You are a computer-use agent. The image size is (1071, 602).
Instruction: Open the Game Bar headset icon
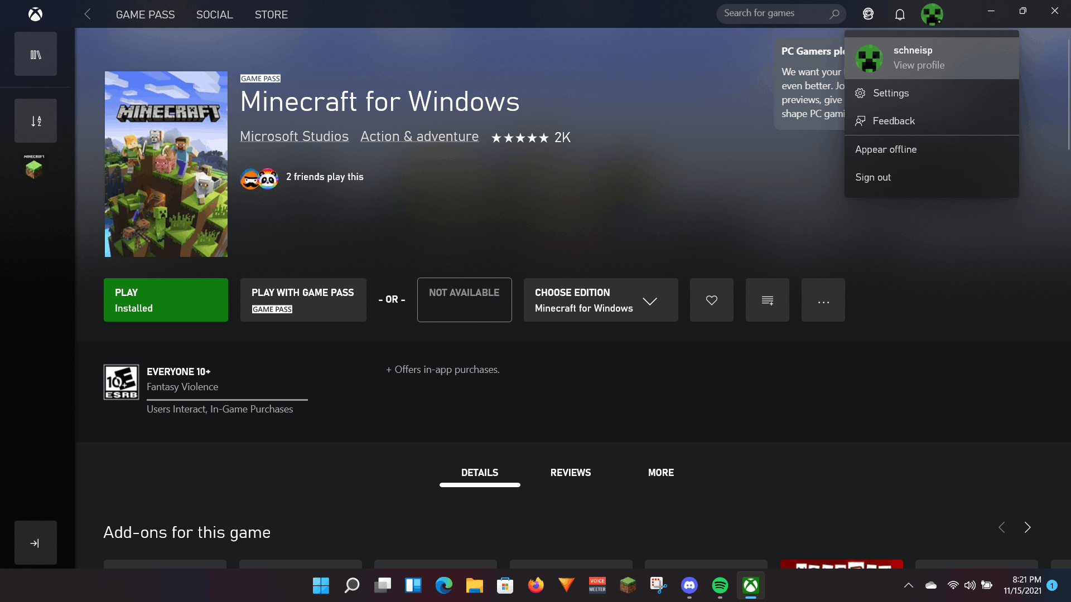pos(868,14)
